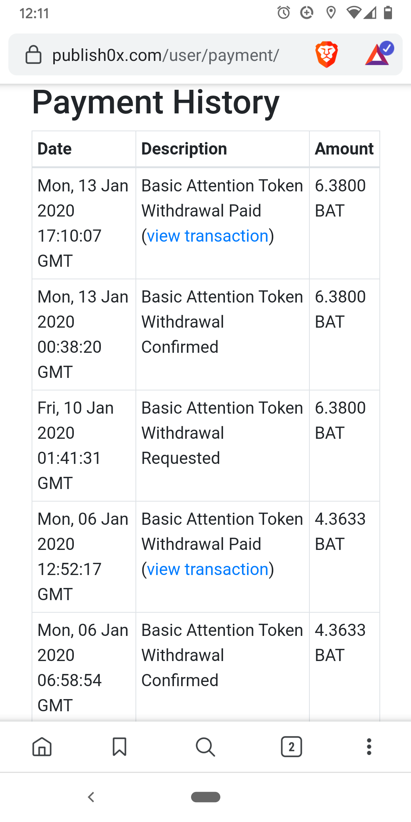Tap the battery icon in status bar
411x822 pixels.
[388, 13]
